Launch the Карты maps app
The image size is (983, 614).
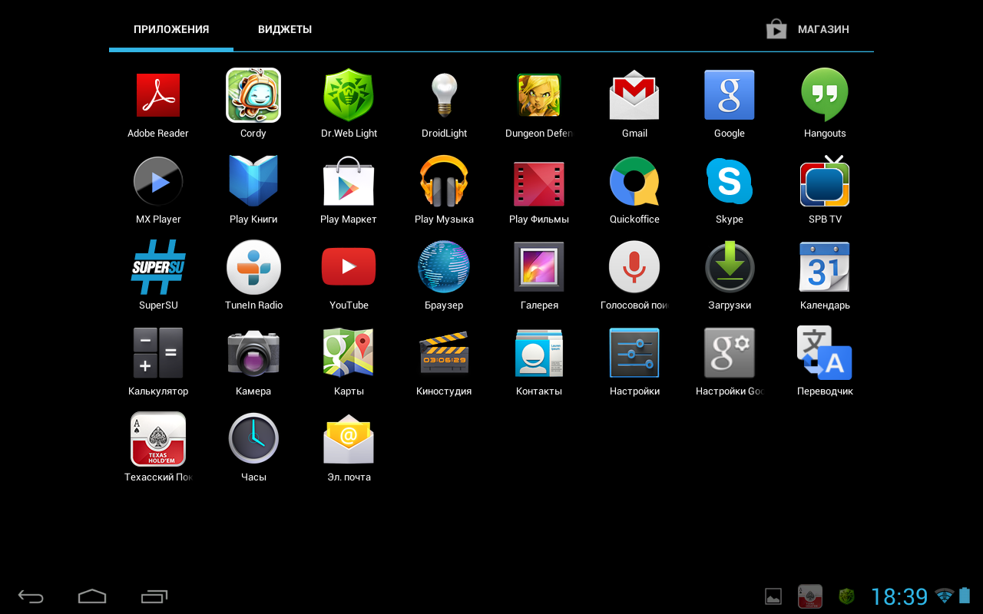pos(349,353)
